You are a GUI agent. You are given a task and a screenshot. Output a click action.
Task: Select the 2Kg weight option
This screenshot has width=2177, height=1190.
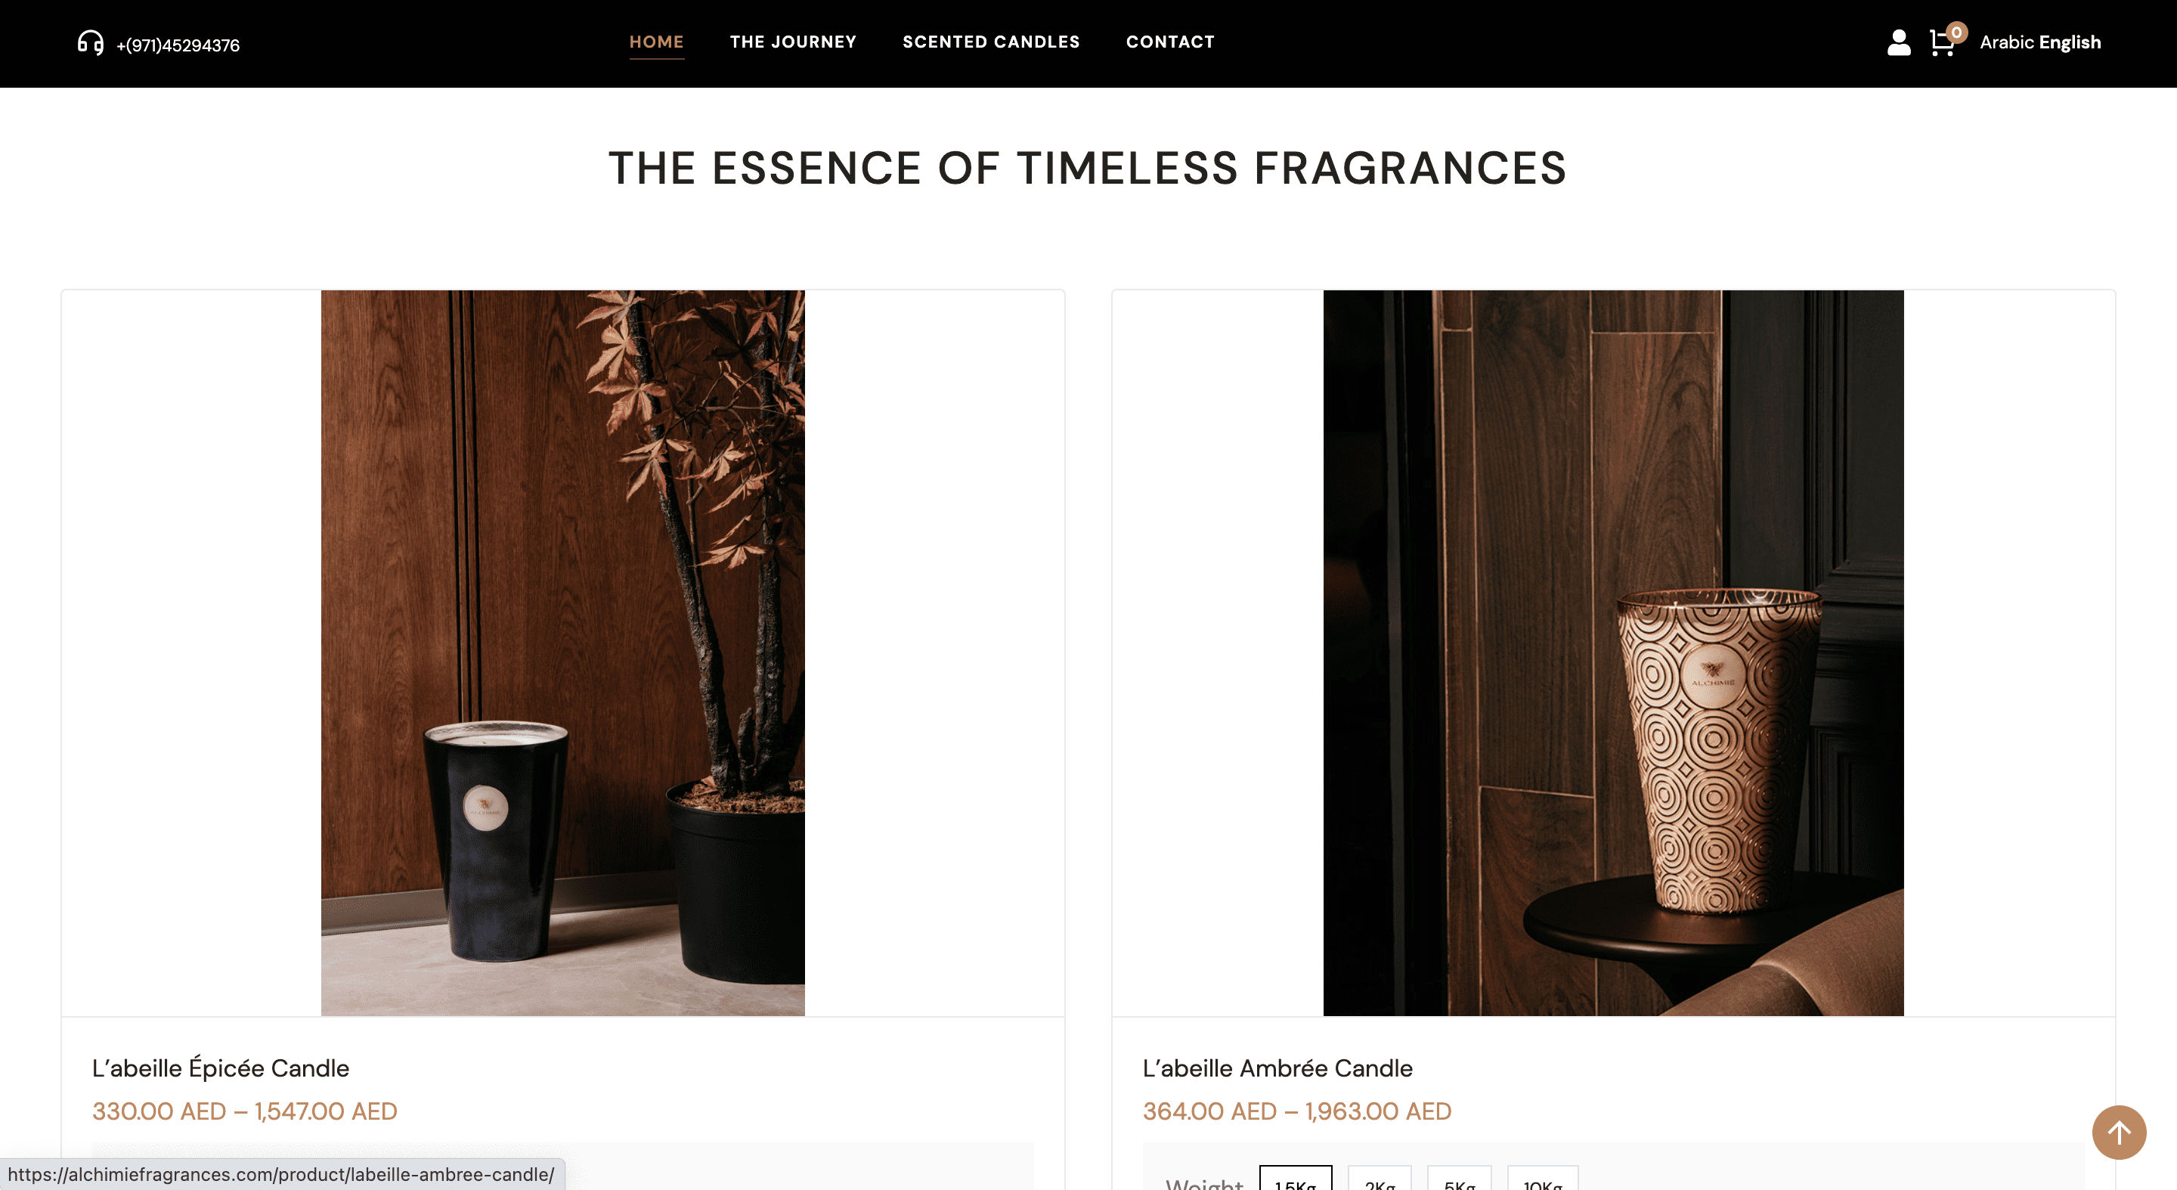point(1380,1179)
